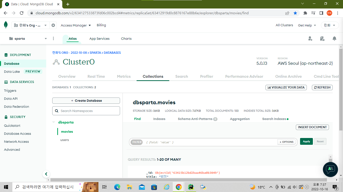This screenshot has height=192, width=343.
Task: Reload the page in Chrome
Action: pos(22,13)
